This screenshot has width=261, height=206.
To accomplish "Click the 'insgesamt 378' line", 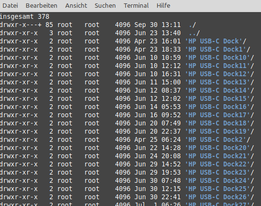I will (25, 16).
